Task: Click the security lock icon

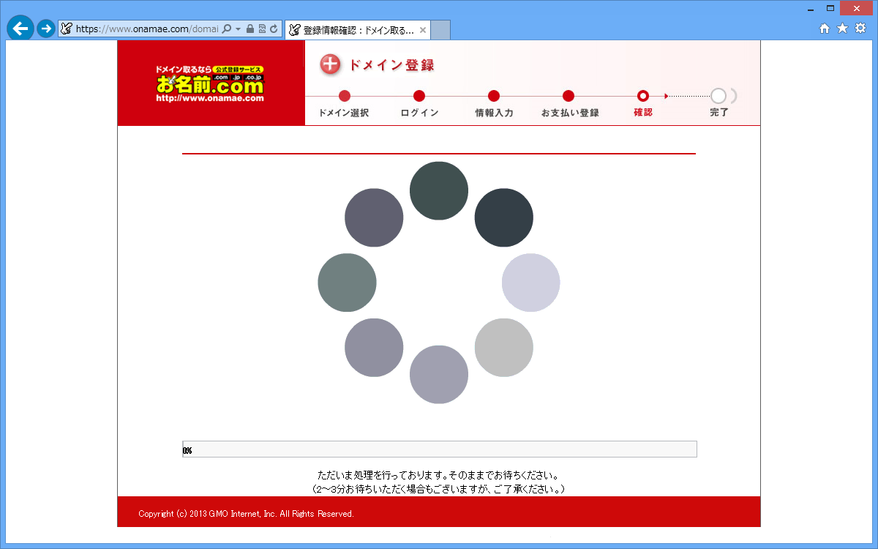Action: [x=250, y=29]
